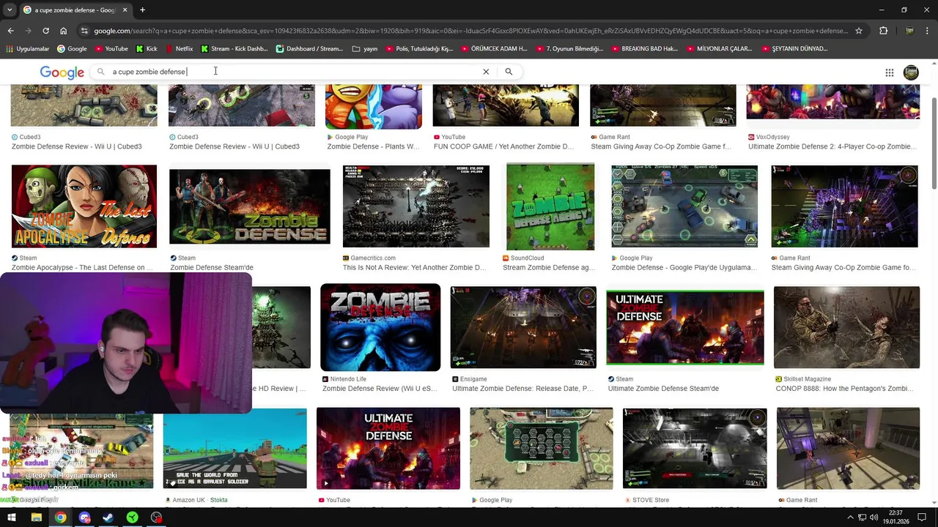
Task: Open the YouTube Ultimate Zombie Defense thumbnail
Action: coord(388,449)
